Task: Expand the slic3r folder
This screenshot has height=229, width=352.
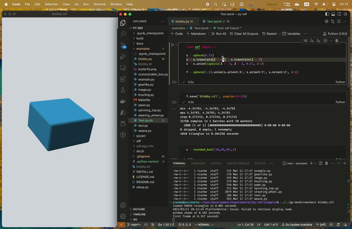Action: pos(140,151)
